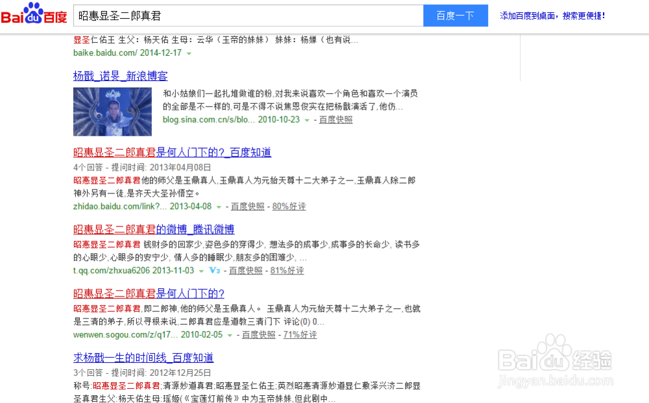The width and height of the screenshot is (649, 403).
Task: Click 3个回答 - 提问时间: 2012年12月25日 text
Action: (142, 372)
